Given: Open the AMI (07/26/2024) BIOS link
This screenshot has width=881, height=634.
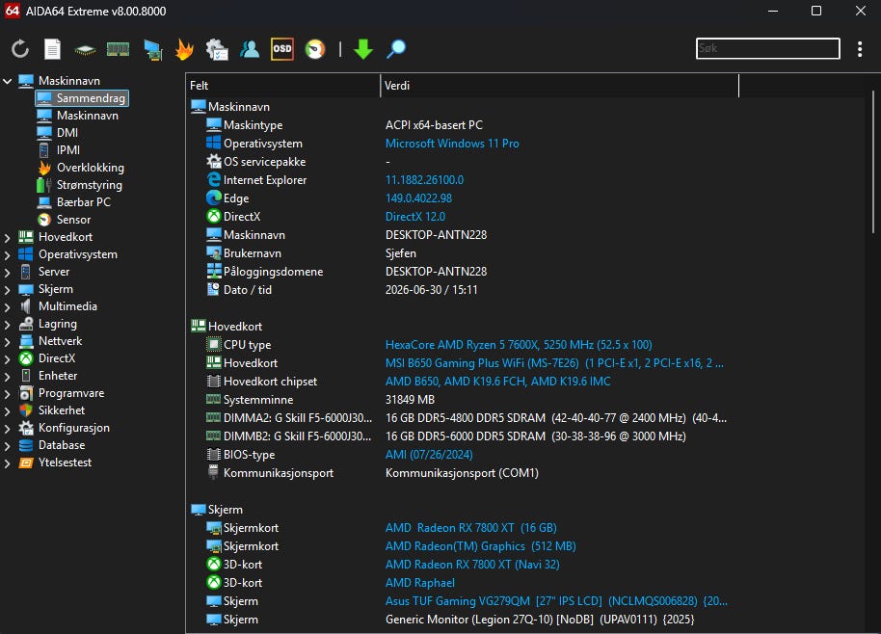Looking at the screenshot, I should [429, 454].
